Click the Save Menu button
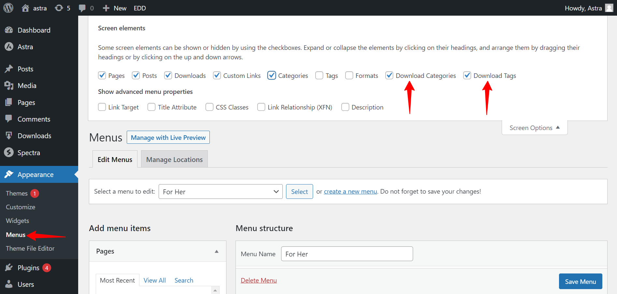Image resolution: width=617 pixels, height=294 pixels. pyautogui.click(x=580, y=281)
